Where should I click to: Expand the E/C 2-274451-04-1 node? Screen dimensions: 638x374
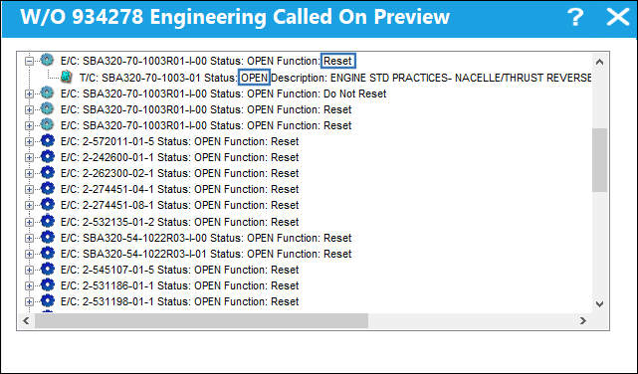(29, 189)
